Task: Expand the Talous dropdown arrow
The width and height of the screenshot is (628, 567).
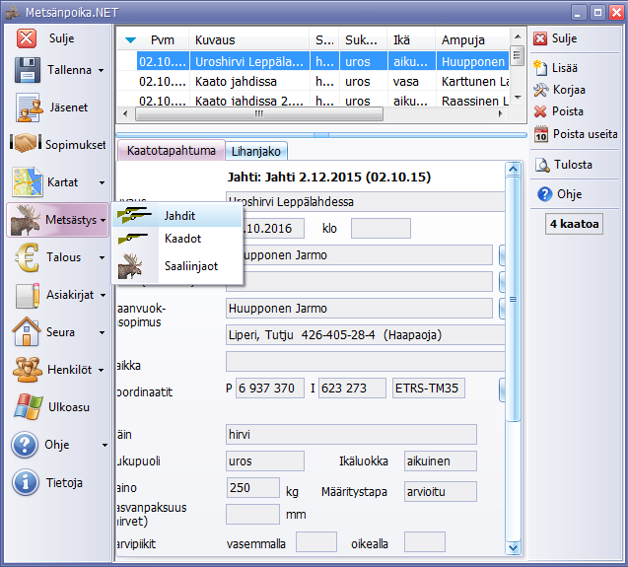Action: [x=102, y=257]
